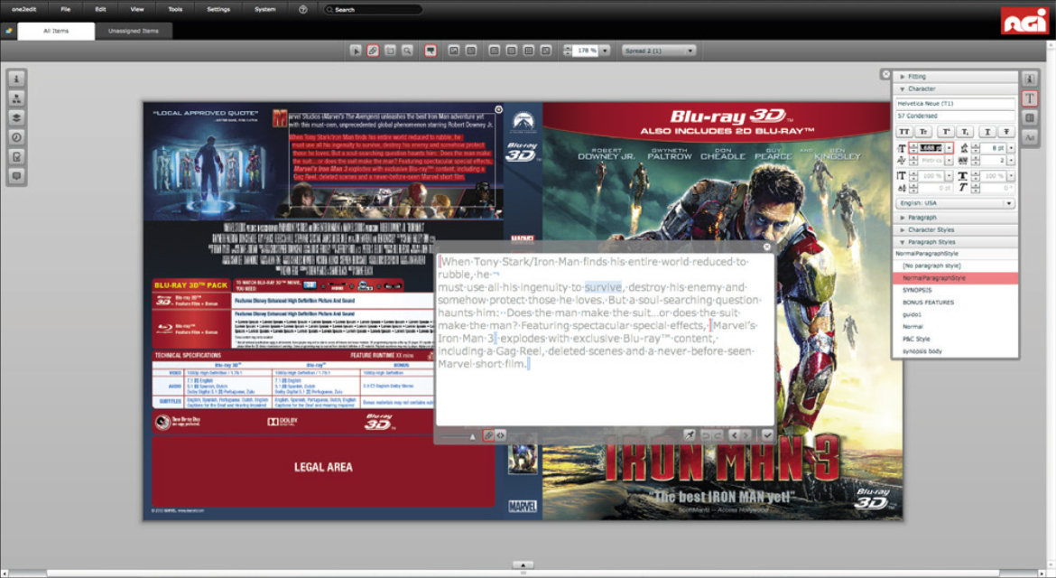1056x578 pixels.
Task: Open the Tools menu
Action: (x=175, y=9)
